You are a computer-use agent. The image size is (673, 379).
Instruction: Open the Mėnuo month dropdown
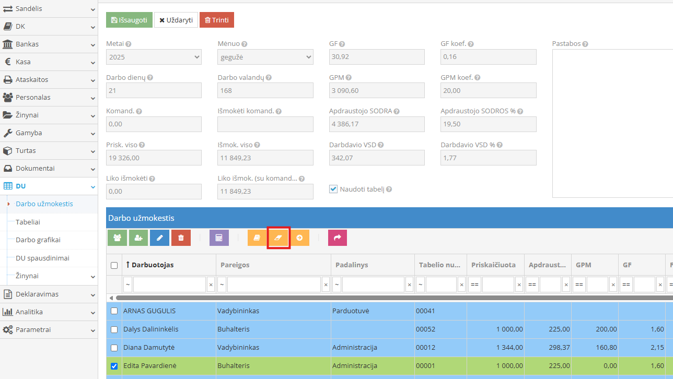(265, 57)
